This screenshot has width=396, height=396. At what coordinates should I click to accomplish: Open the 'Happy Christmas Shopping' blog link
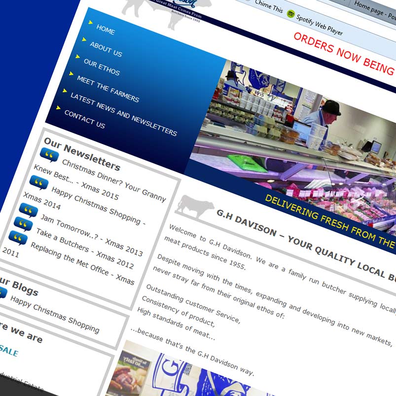tap(55, 314)
